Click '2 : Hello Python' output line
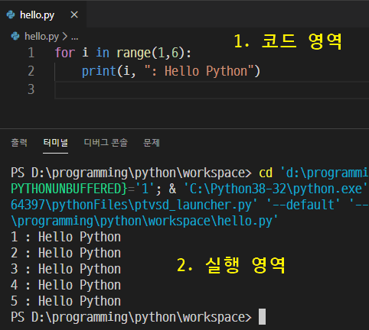 (66, 253)
